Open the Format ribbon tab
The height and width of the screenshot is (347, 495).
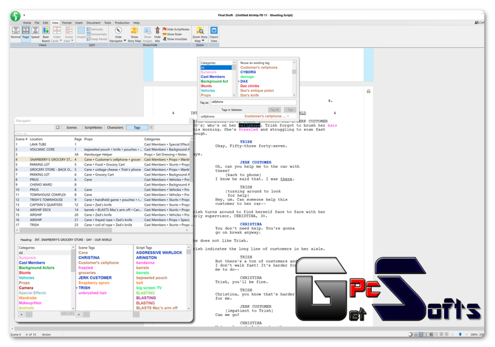pyautogui.click(x=67, y=23)
